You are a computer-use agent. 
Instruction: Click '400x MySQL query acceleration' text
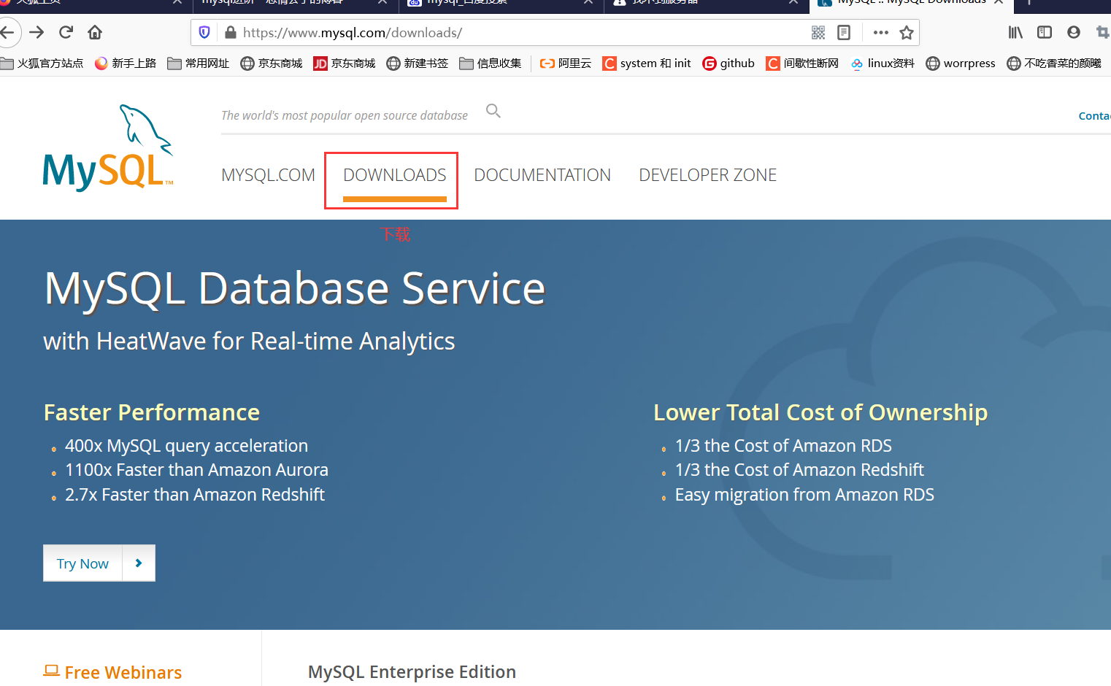pyautogui.click(x=186, y=446)
